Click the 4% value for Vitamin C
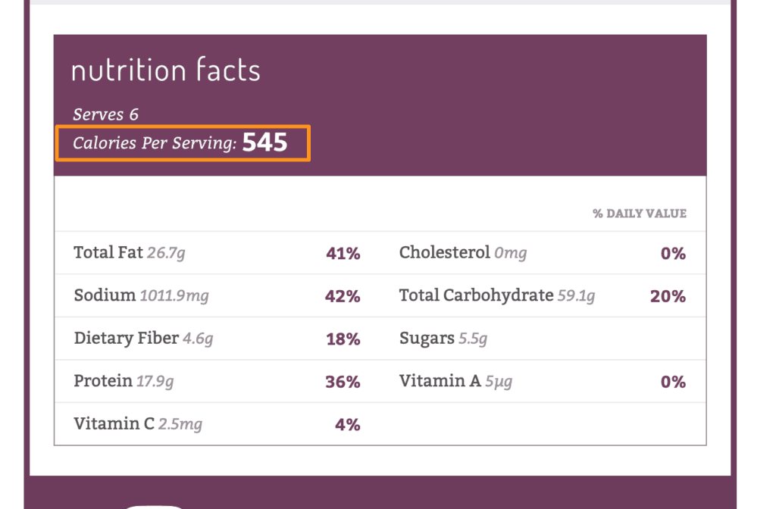The height and width of the screenshot is (509, 776). click(x=347, y=425)
